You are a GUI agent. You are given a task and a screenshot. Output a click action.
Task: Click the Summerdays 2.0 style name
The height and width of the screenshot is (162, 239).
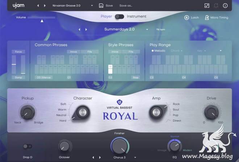(x=119, y=29)
